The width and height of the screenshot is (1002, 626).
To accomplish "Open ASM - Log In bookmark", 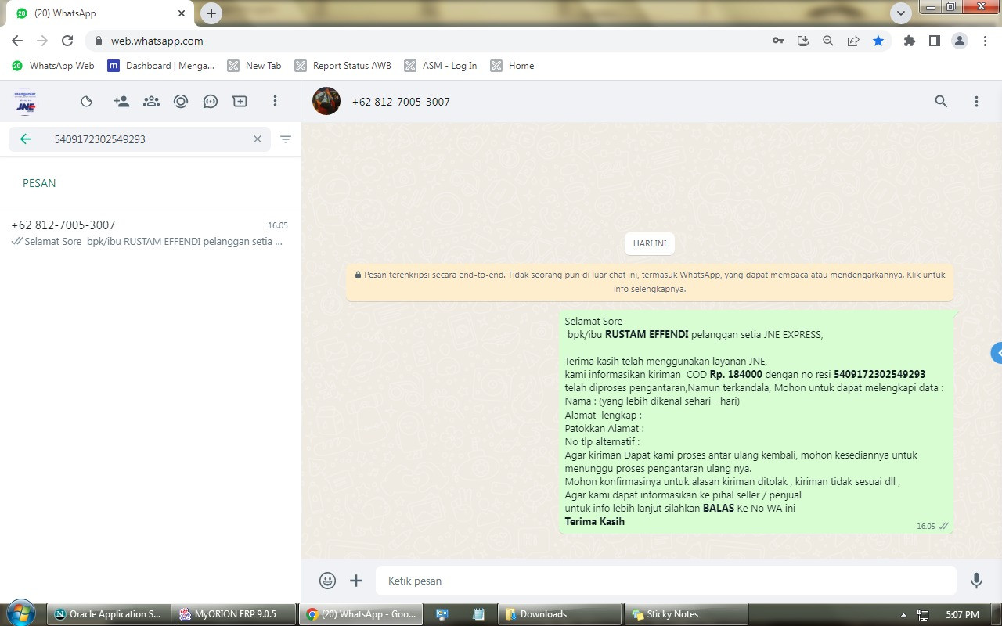I will pos(441,66).
